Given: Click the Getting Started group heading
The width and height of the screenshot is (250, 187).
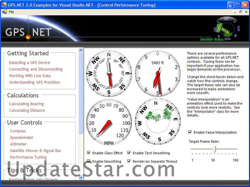Looking at the screenshot, I should [x=28, y=53].
